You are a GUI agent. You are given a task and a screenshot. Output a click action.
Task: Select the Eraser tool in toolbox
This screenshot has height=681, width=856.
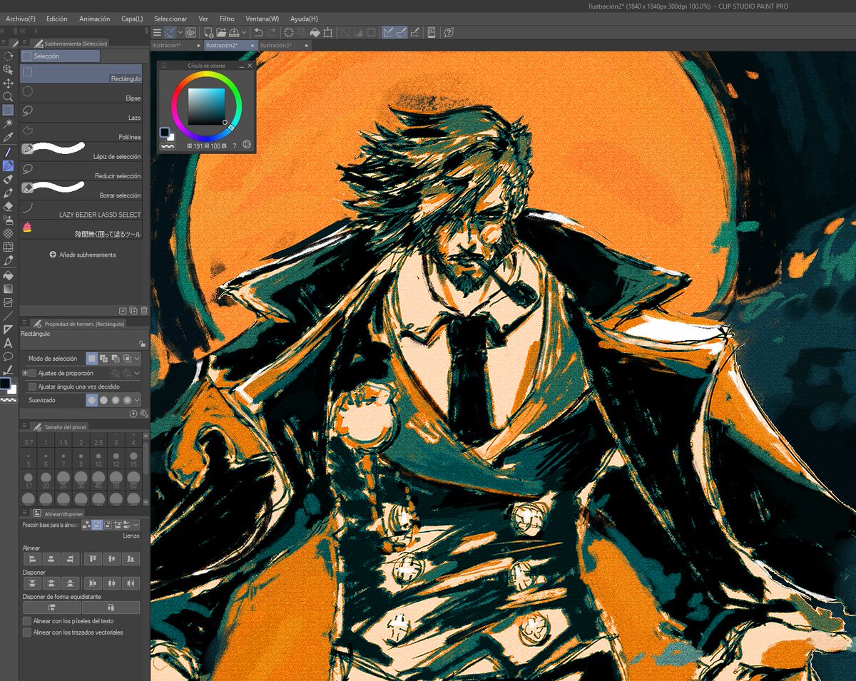[x=8, y=206]
